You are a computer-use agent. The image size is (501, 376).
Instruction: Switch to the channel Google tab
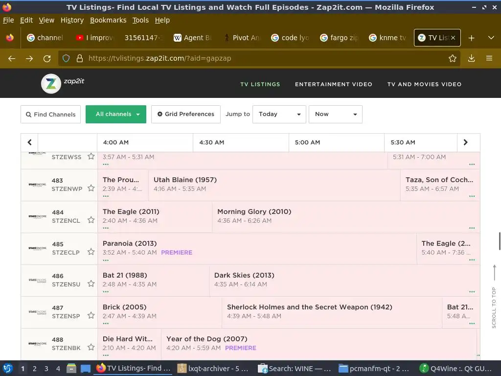46,38
